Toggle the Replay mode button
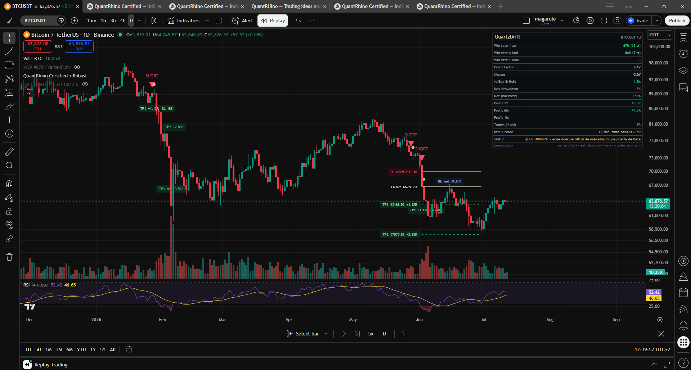 tap(273, 21)
